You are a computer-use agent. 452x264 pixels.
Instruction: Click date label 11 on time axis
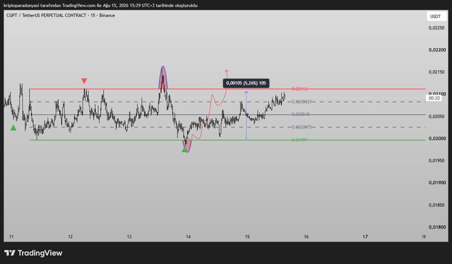tap(11, 237)
